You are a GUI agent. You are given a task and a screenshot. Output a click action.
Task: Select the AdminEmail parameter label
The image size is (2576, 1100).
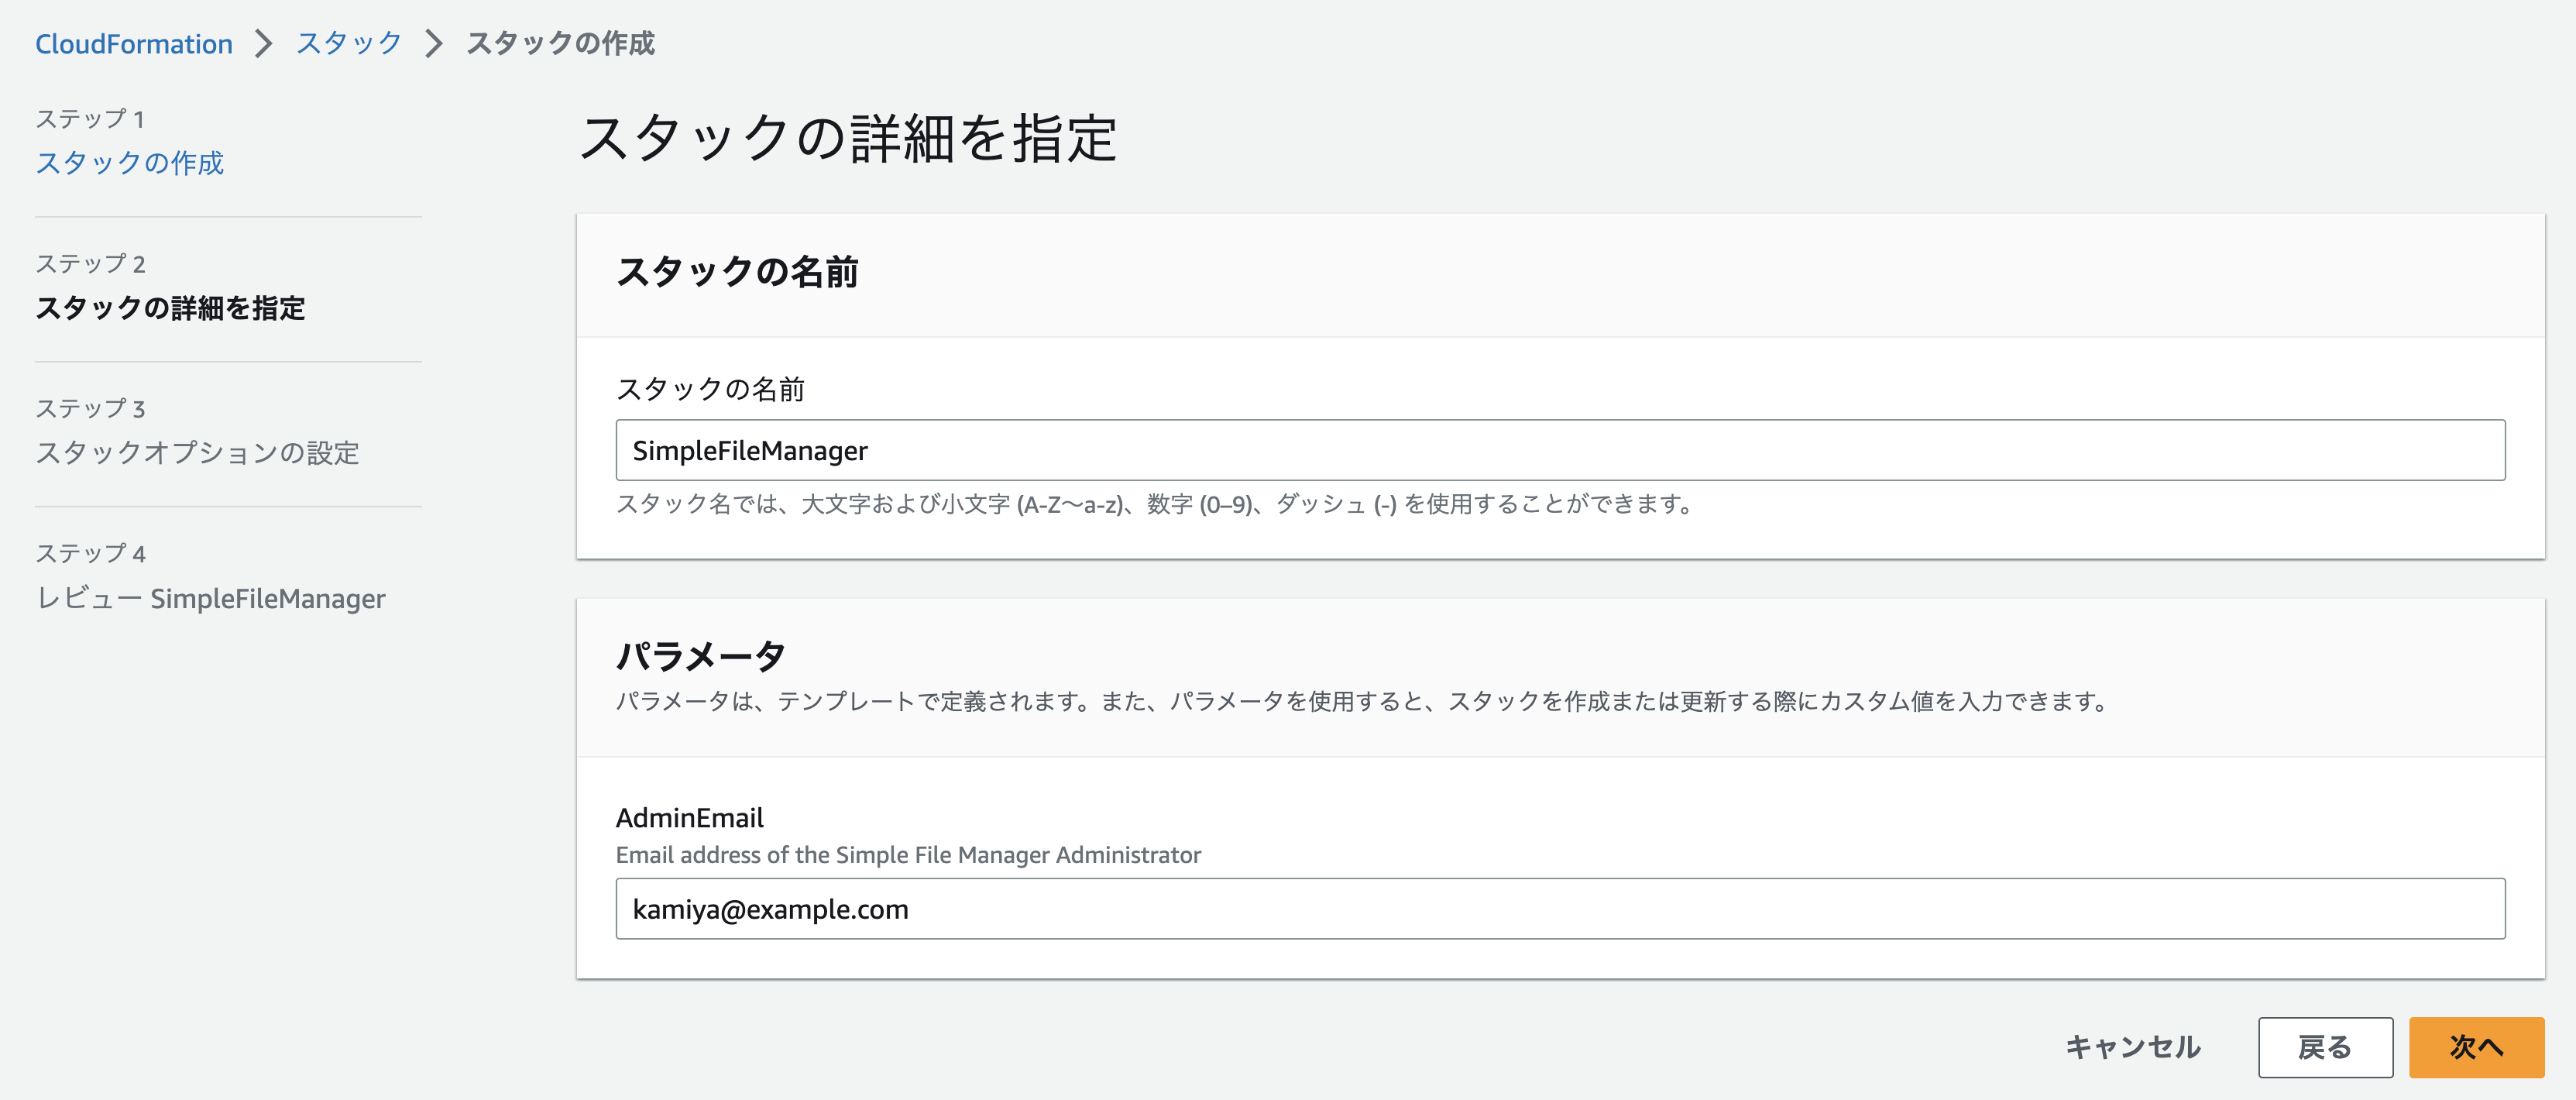coord(689,818)
